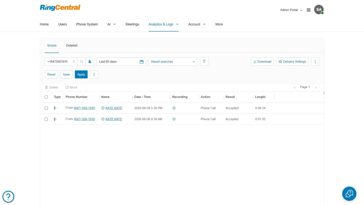This screenshot has width=364, height=205.
Task: Go to next page arrow
Action: pos(316,87)
